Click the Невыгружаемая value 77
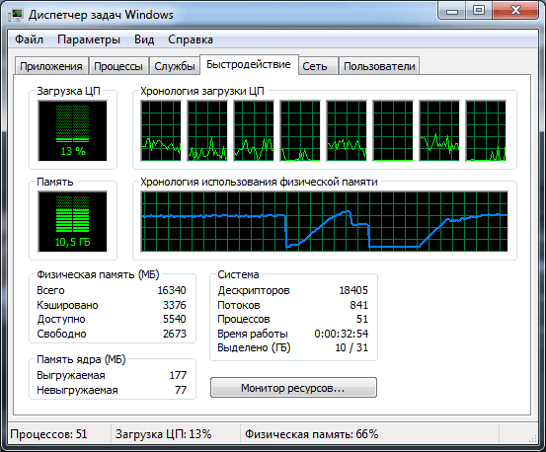This screenshot has width=546, height=452. 181,390
